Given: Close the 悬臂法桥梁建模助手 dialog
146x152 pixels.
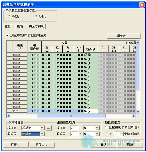Looking at the screenshot, I should pos(142,5).
